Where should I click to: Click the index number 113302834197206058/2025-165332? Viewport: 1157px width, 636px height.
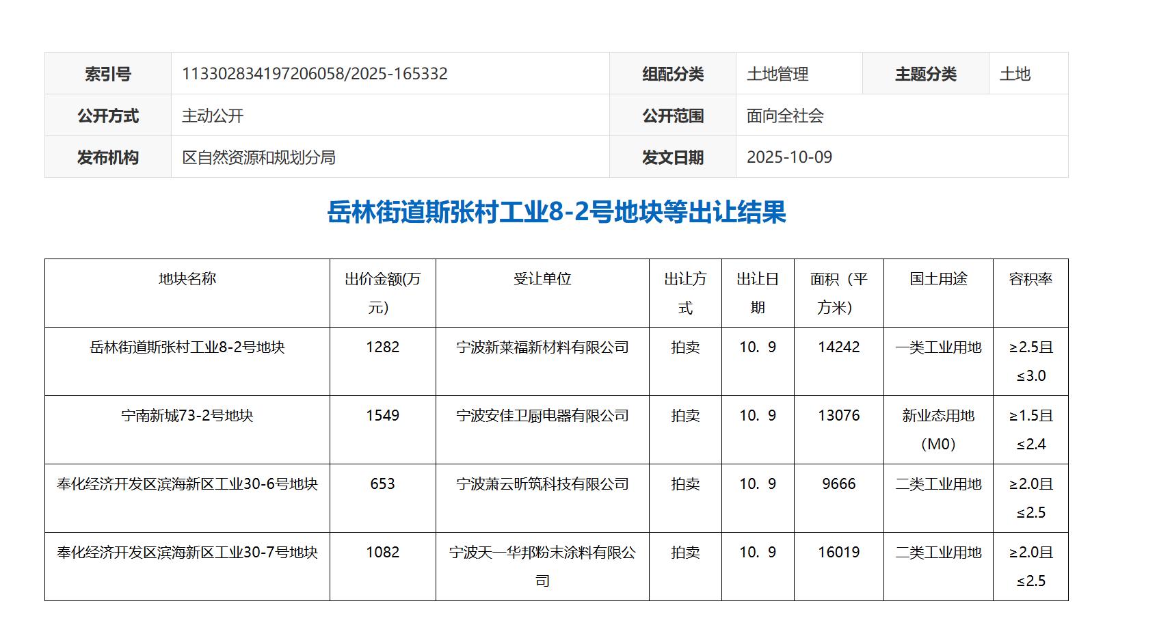click(315, 74)
